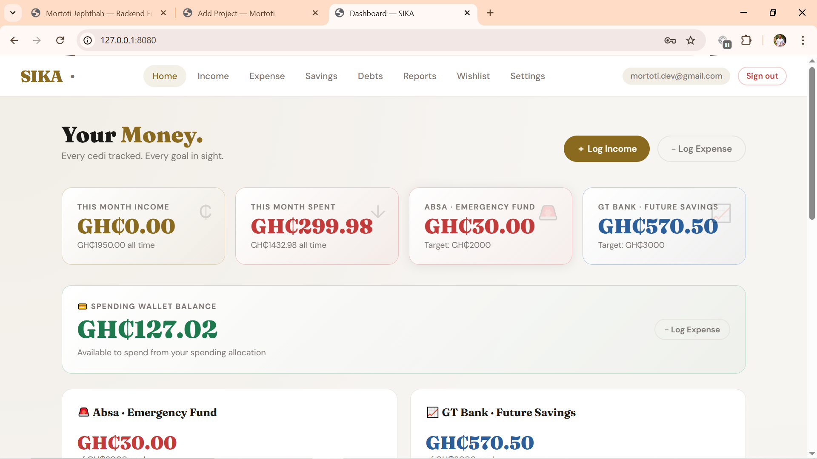Open the paused extension icon in toolbar
This screenshot has height=459, width=817.
click(x=724, y=41)
